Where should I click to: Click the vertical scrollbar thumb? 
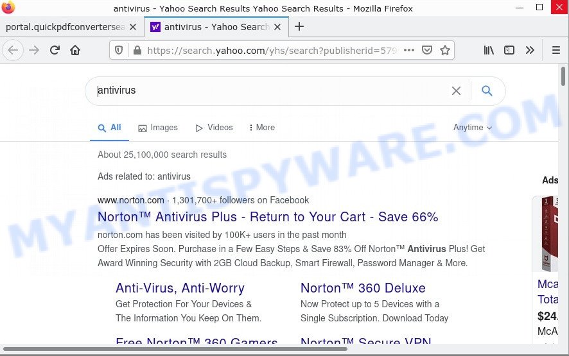click(563, 76)
